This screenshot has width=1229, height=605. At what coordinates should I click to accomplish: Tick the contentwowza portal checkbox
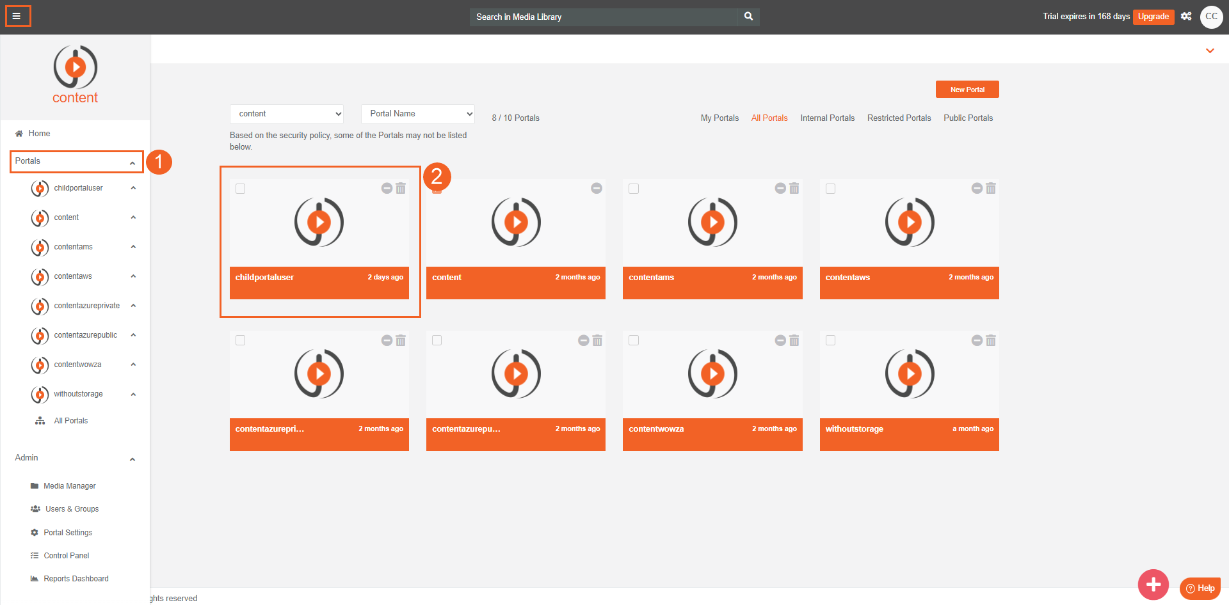(x=634, y=340)
